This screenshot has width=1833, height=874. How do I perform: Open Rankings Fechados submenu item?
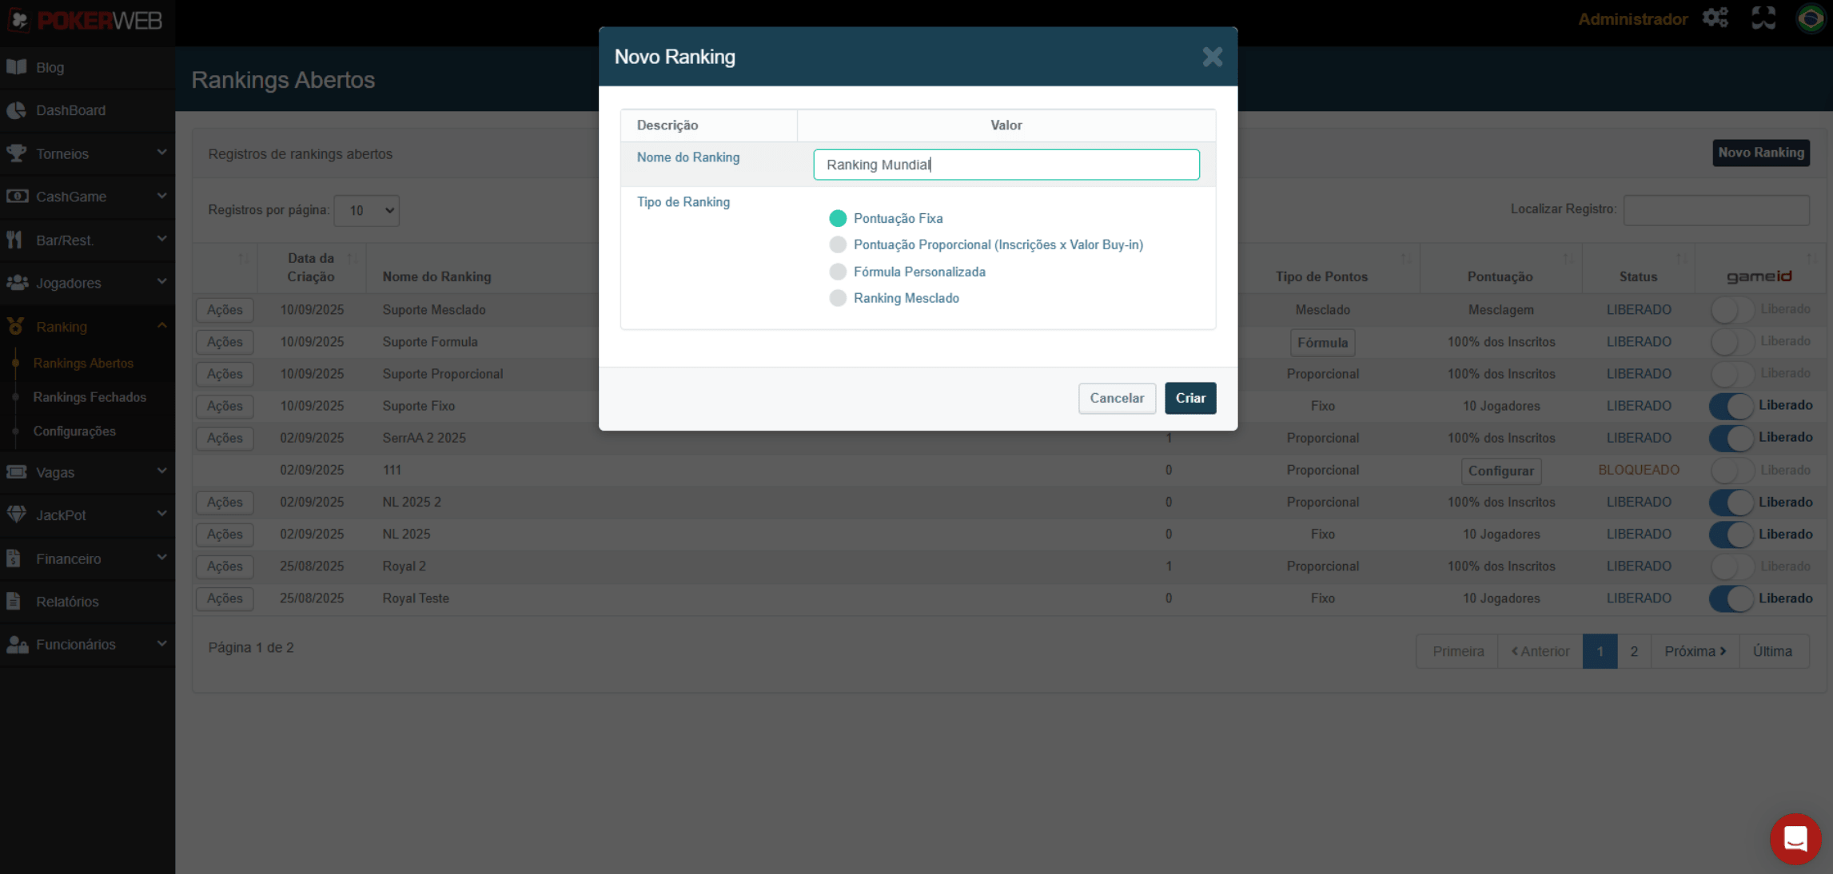(x=90, y=397)
